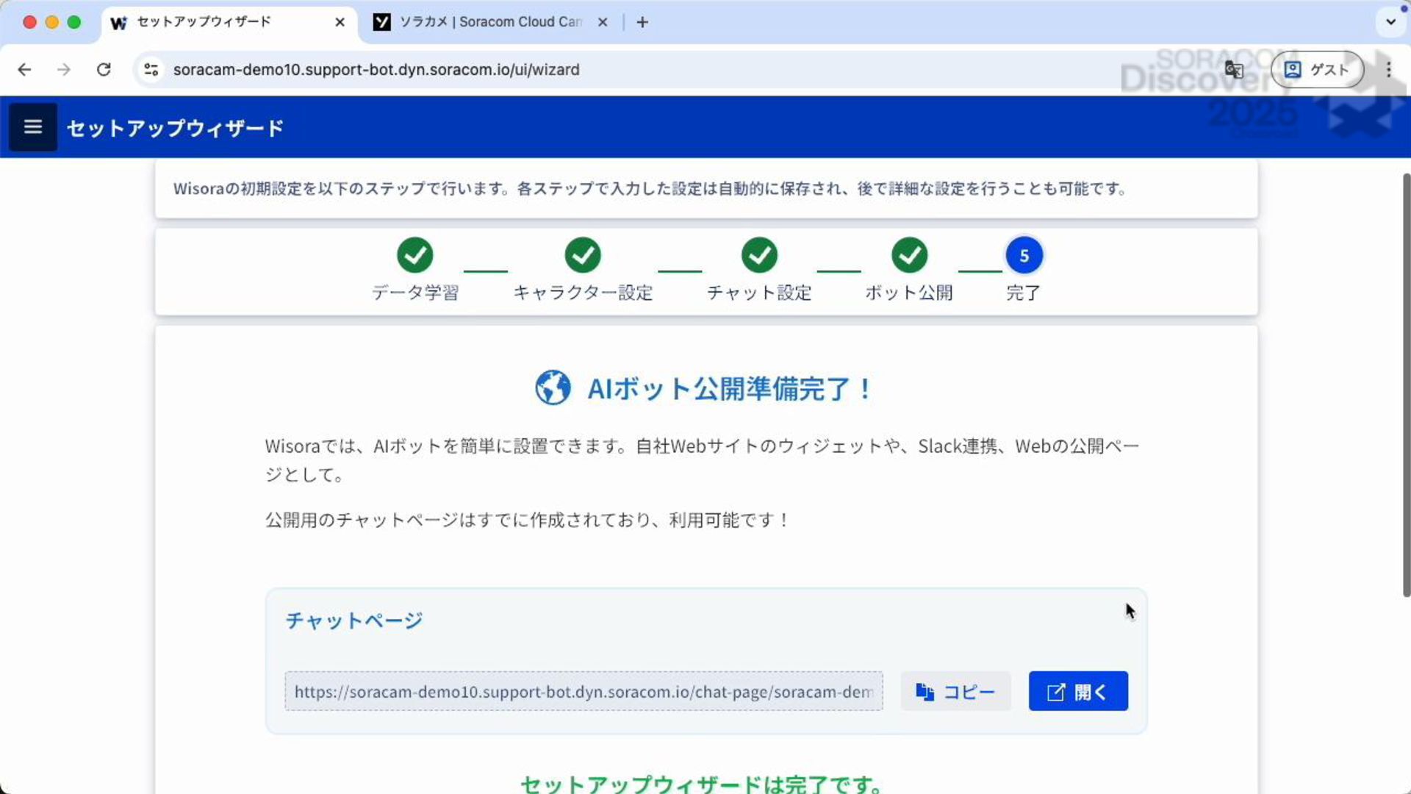Open a new browser tab
Screen dimensions: 1411x794
point(642,22)
